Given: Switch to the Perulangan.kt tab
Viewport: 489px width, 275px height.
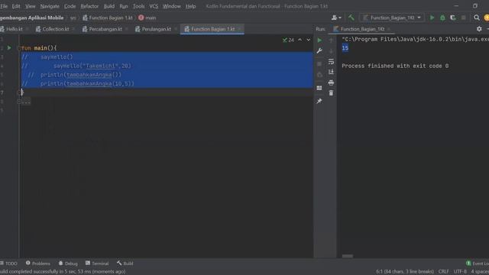Looking at the screenshot, I should [x=157, y=29].
